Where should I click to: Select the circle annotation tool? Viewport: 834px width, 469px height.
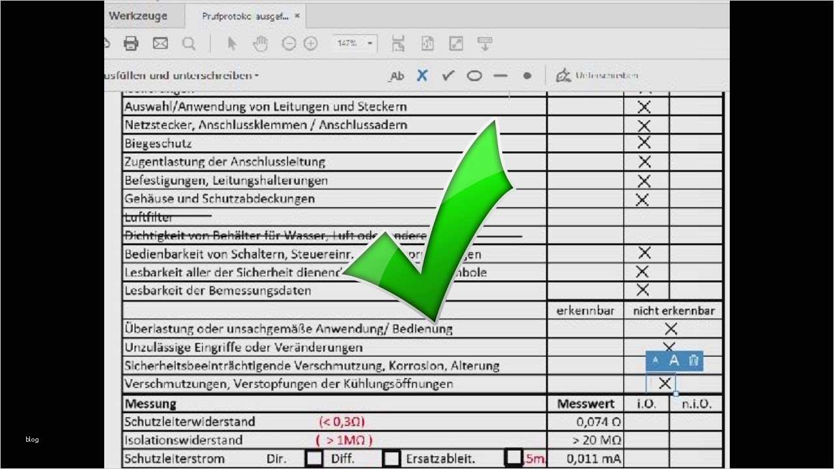coord(474,76)
